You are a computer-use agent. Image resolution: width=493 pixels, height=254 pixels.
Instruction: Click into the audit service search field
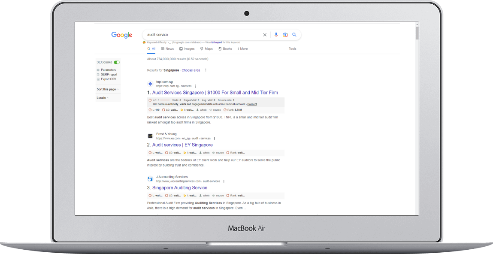coord(202,35)
